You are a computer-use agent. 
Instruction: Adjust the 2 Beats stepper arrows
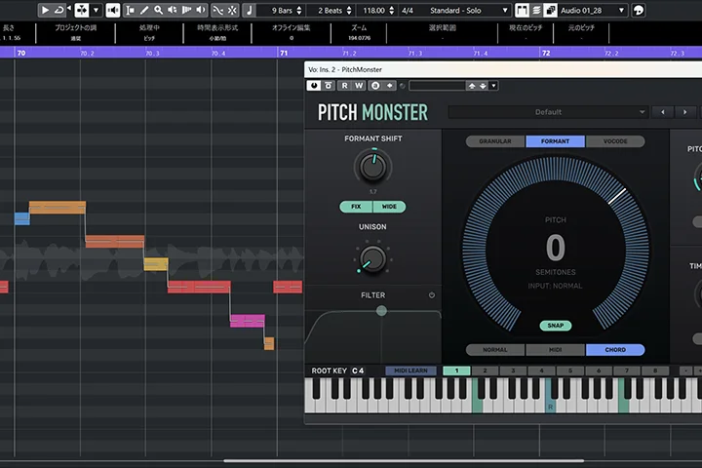[x=349, y=10]
